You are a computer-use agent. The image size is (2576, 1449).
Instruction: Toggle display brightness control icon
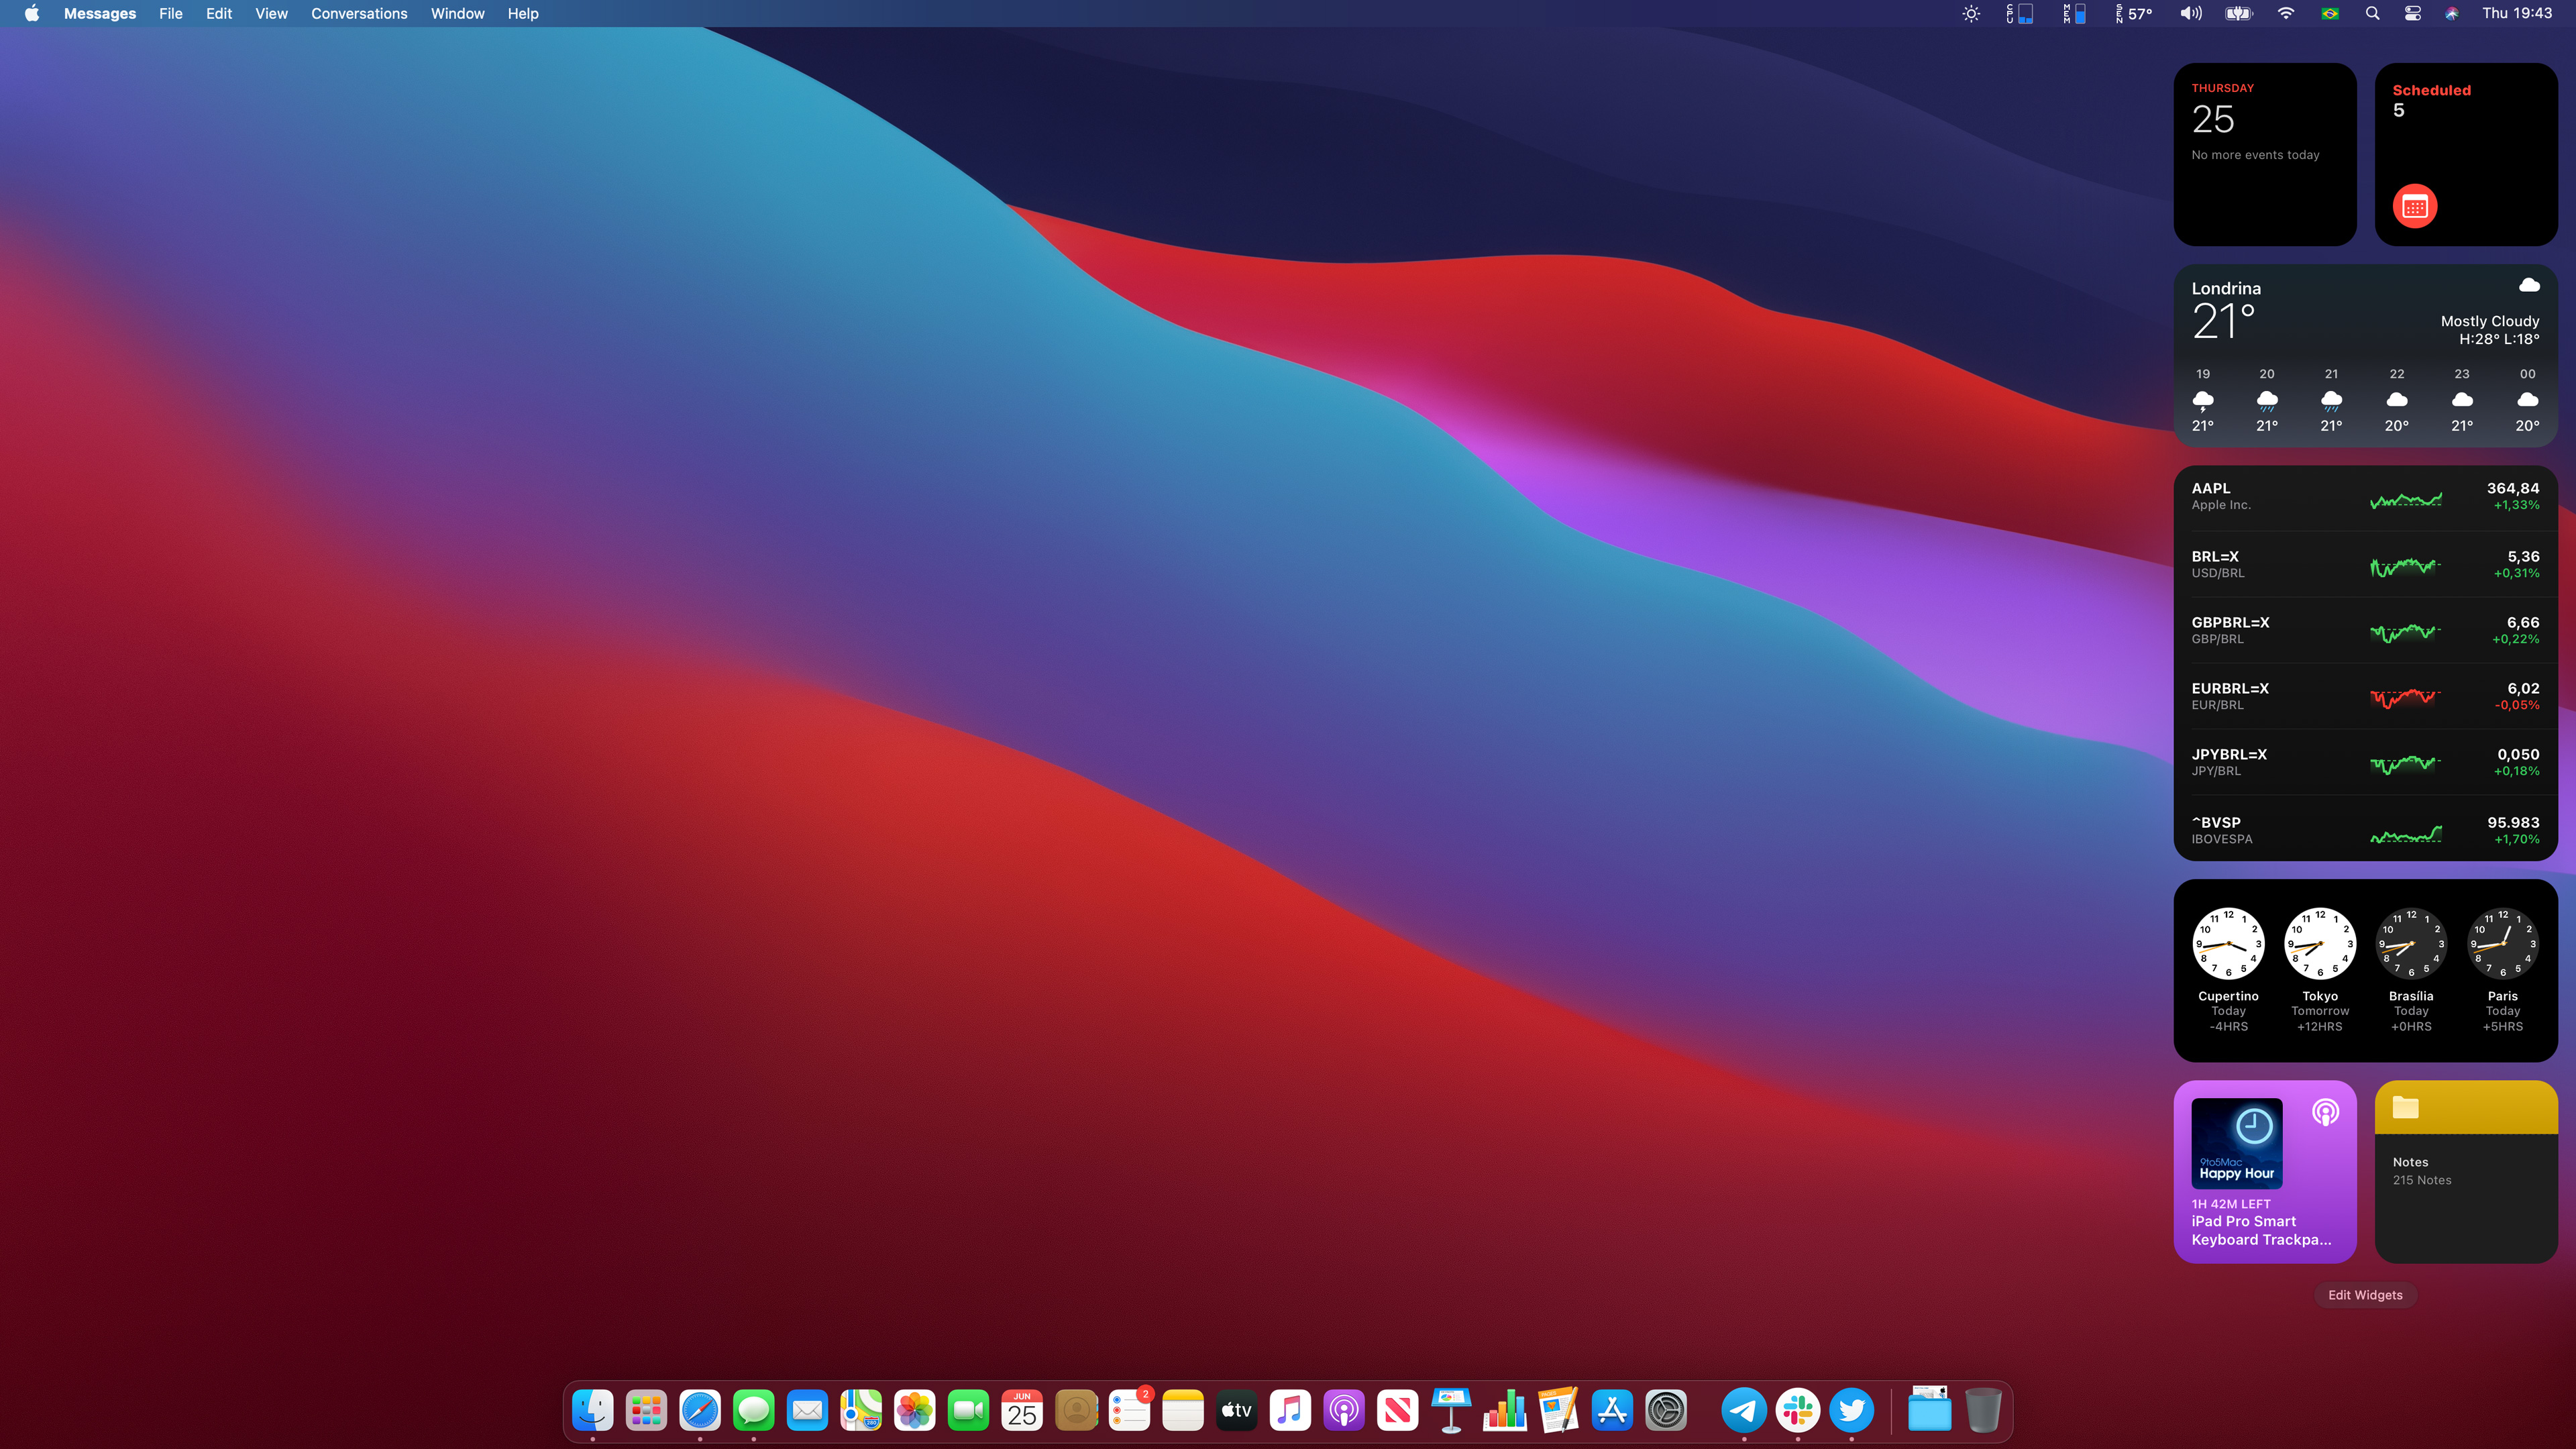click(x=1969, y=14)
